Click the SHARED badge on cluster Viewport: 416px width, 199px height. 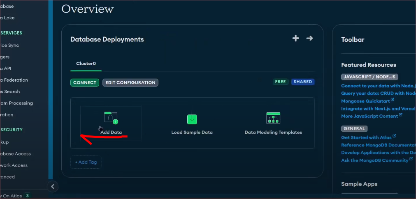[303, 82]
